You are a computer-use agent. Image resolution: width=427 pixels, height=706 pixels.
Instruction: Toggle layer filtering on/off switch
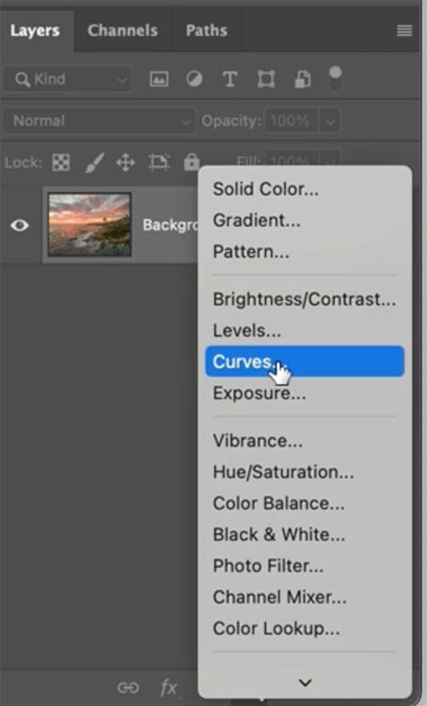(336, 78)
